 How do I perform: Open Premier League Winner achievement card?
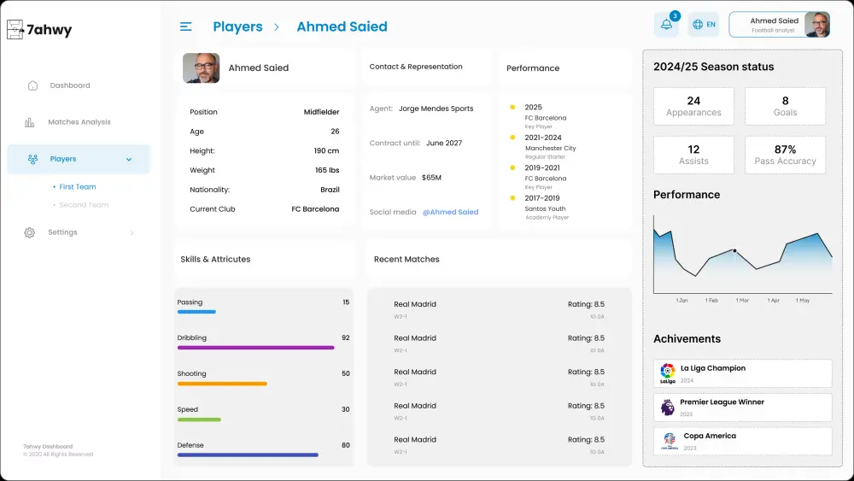coord(742,408)
